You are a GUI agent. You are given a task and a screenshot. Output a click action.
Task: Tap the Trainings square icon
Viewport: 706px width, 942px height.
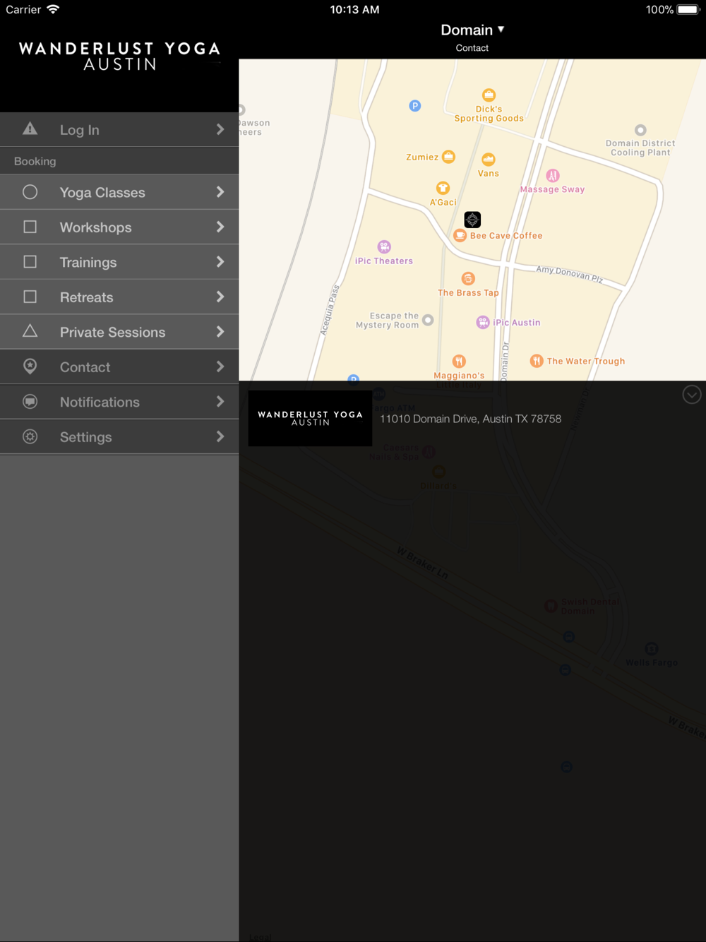pos(30,261)
